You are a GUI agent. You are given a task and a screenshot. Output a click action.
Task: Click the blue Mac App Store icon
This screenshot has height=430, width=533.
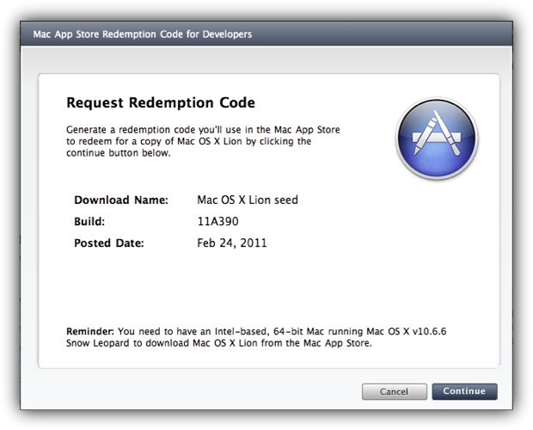(437, 138)
